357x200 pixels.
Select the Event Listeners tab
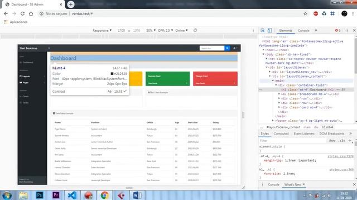point(303,134)
